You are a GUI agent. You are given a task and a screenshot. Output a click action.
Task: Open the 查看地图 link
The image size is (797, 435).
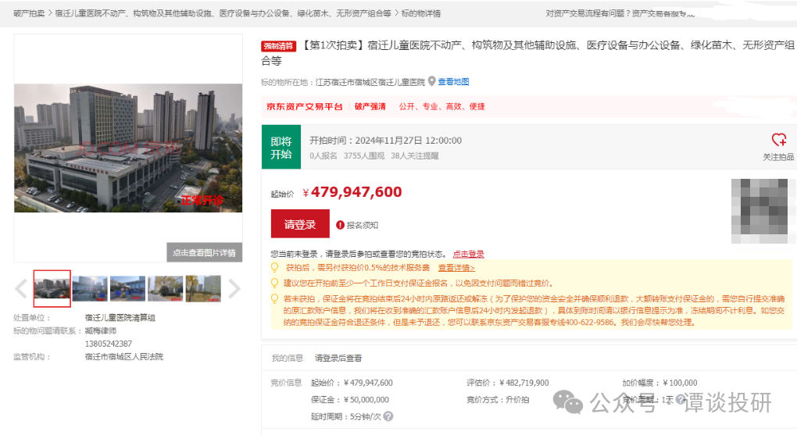pos(453,82)
